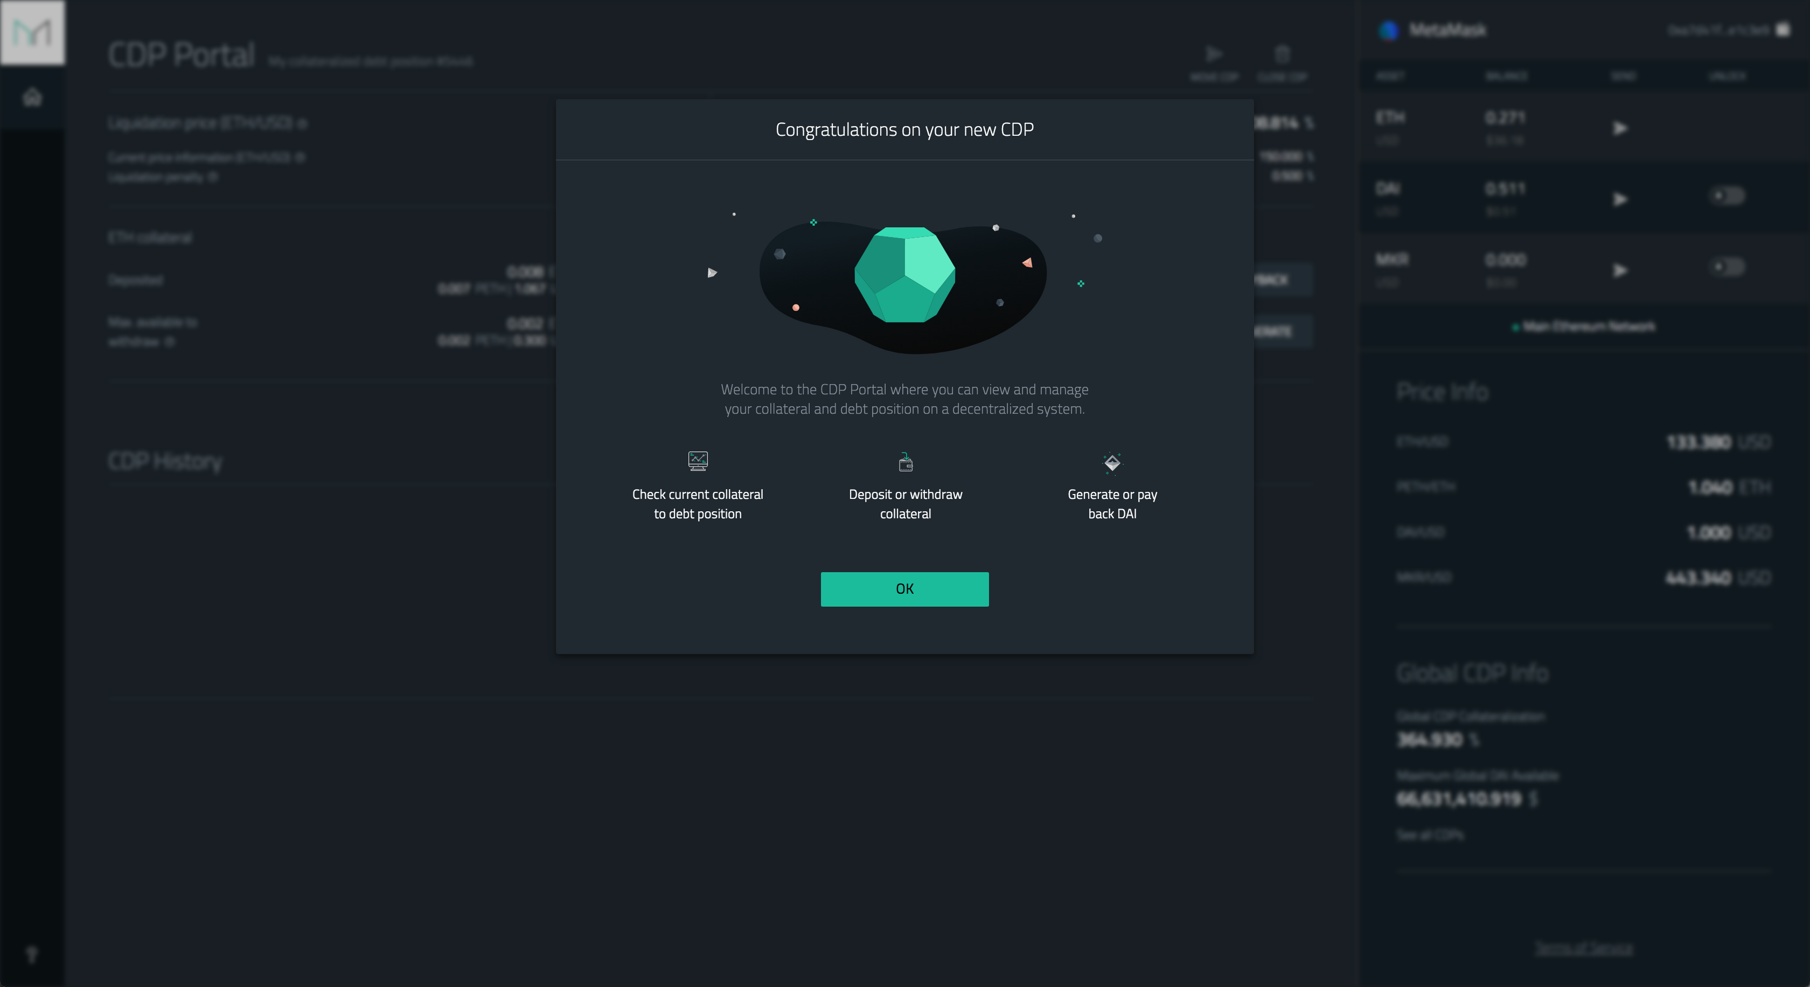Image resolution: width=1810 pixels, height=987 pixels.
Task: Click the DAI balance 0.511 value
Action: coord(1505,188)
